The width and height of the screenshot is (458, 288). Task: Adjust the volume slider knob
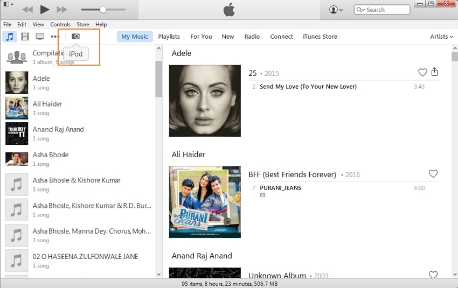(x=103, y=10)
